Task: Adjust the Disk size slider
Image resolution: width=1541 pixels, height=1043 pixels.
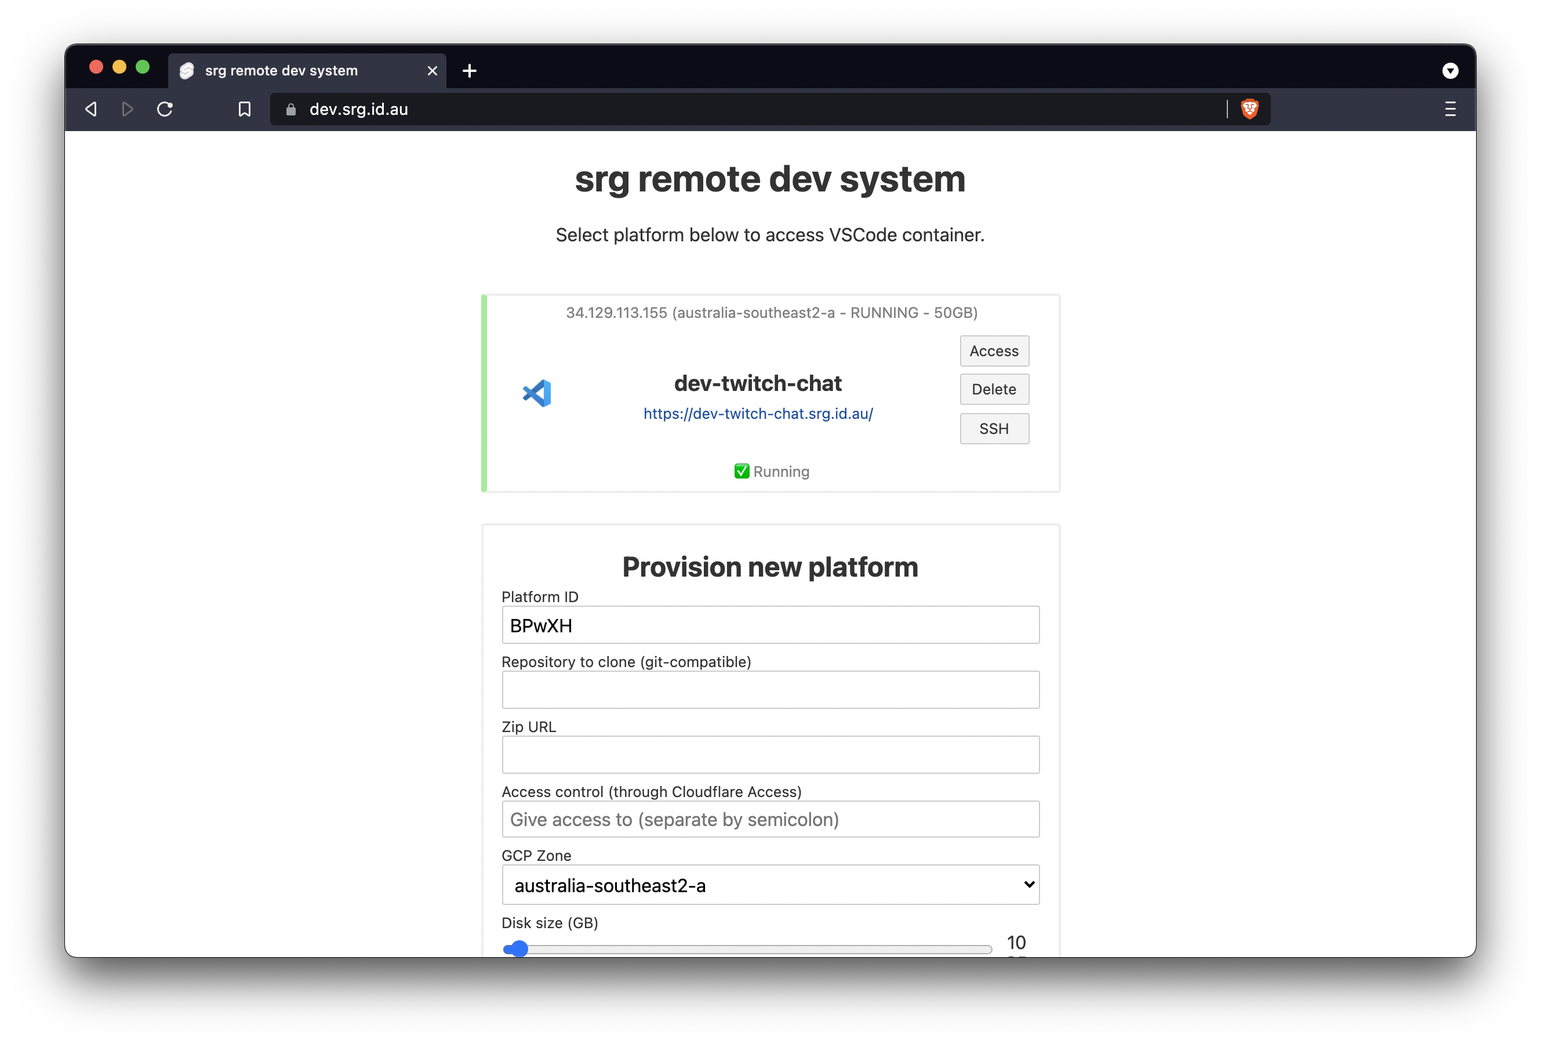Action: [x=517, y=949]
